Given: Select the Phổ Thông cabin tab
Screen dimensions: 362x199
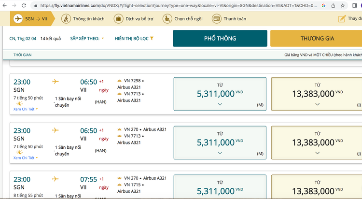Looking at the screenshot, I should 220,39.
